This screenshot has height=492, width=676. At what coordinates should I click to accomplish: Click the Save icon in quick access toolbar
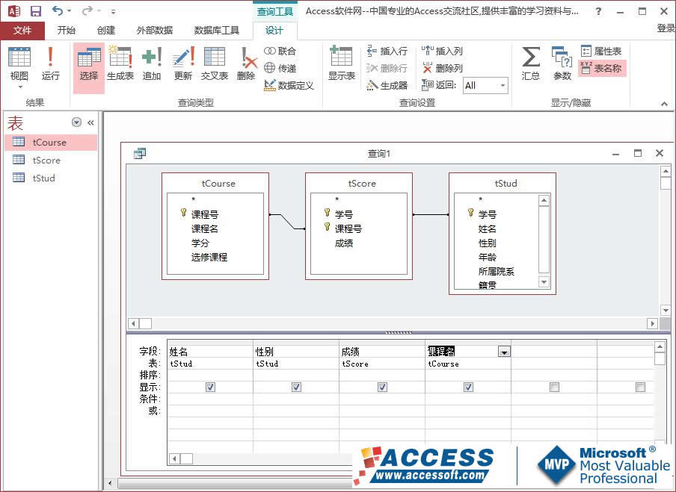[36, 11]
